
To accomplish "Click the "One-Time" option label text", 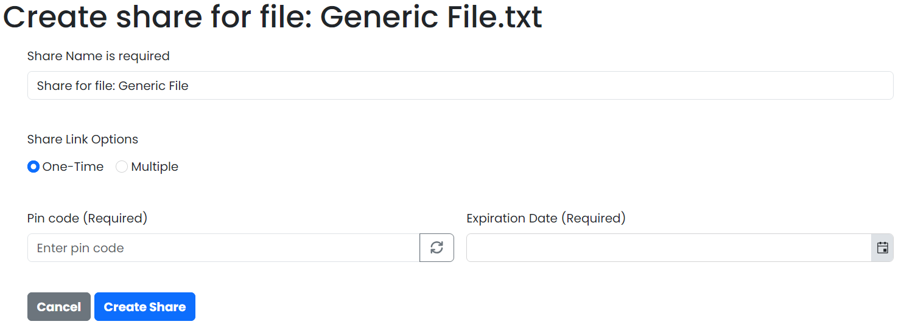I will 73,167.
